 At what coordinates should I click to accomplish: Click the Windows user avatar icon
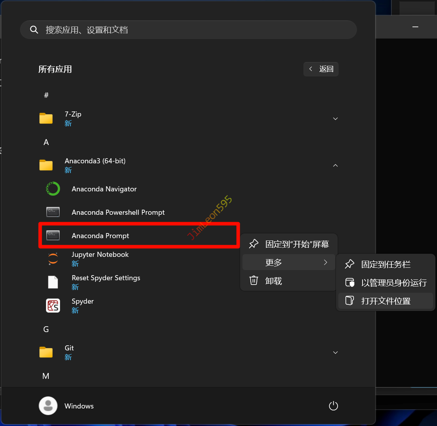48,406
